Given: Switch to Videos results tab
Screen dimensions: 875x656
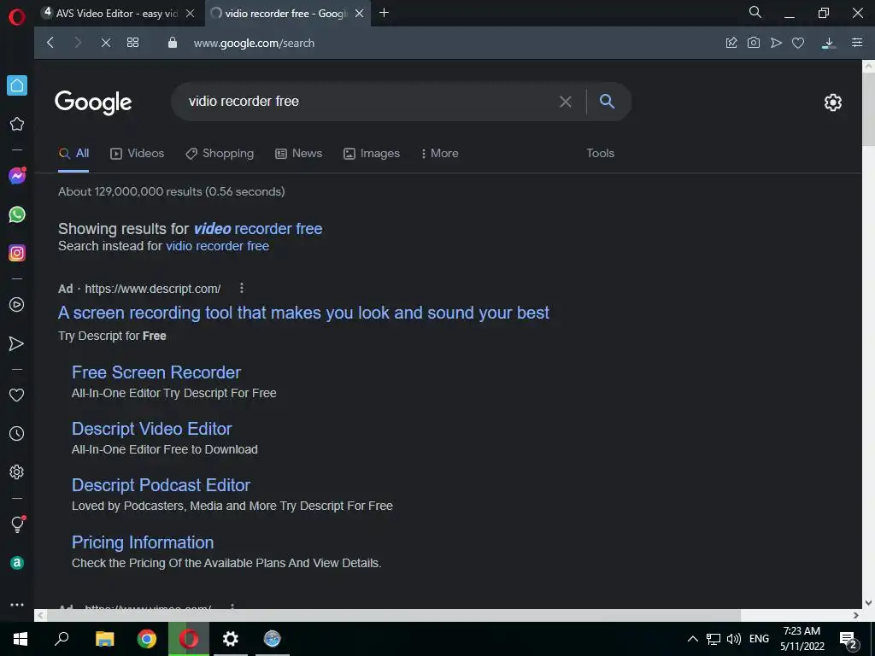Looking at the screenshot, I should pos(138,154).
